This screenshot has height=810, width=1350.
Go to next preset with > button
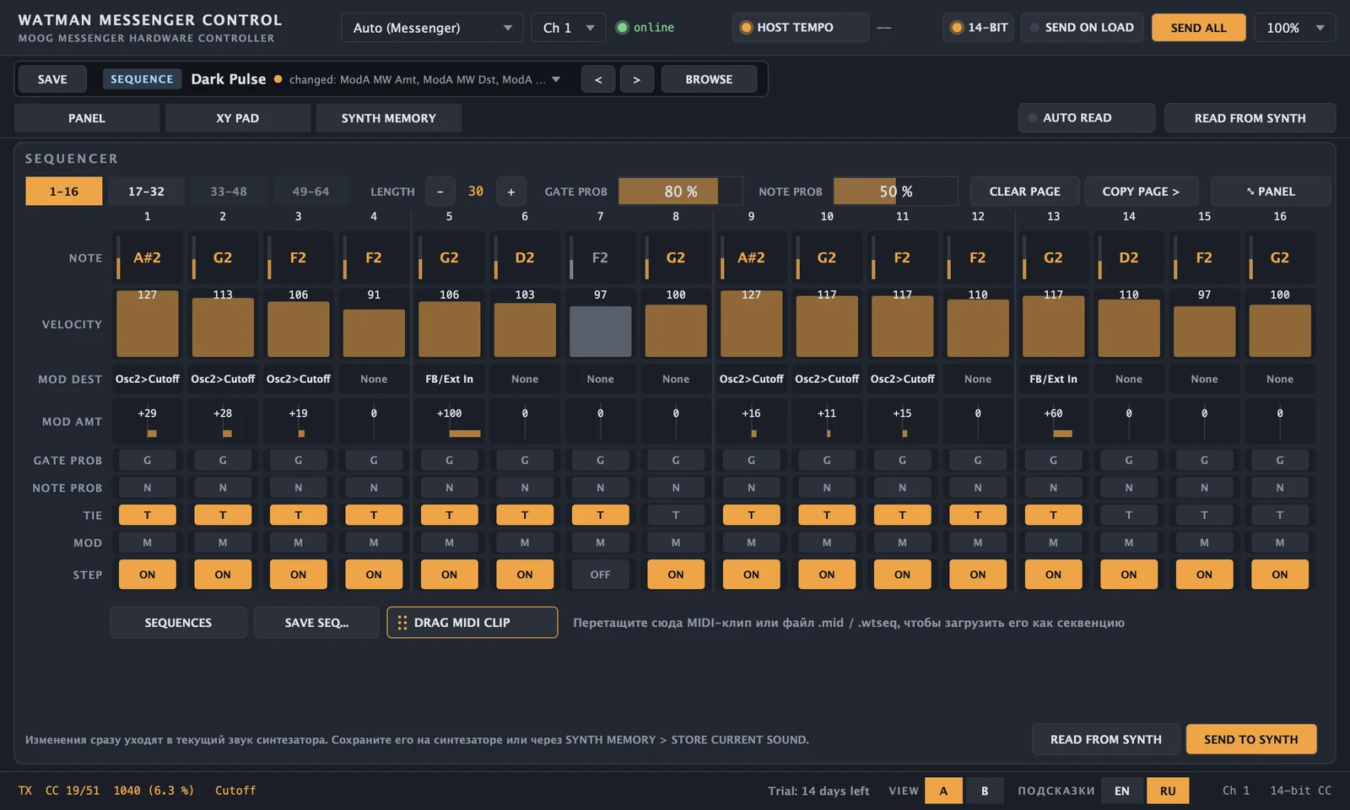636,79
